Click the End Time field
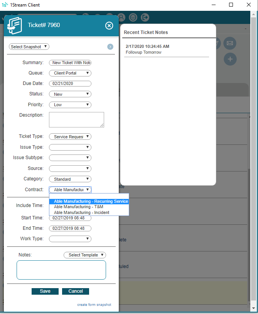The image size is (258, 314). click(70, 228)
